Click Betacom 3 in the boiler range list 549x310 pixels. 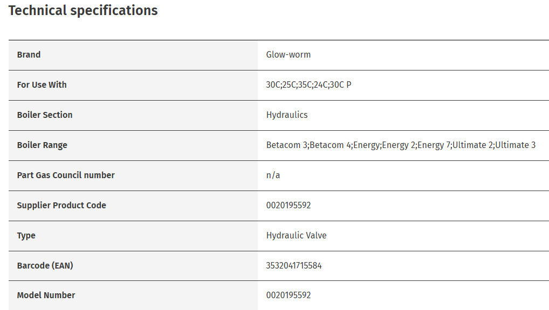tap(287, 145)
